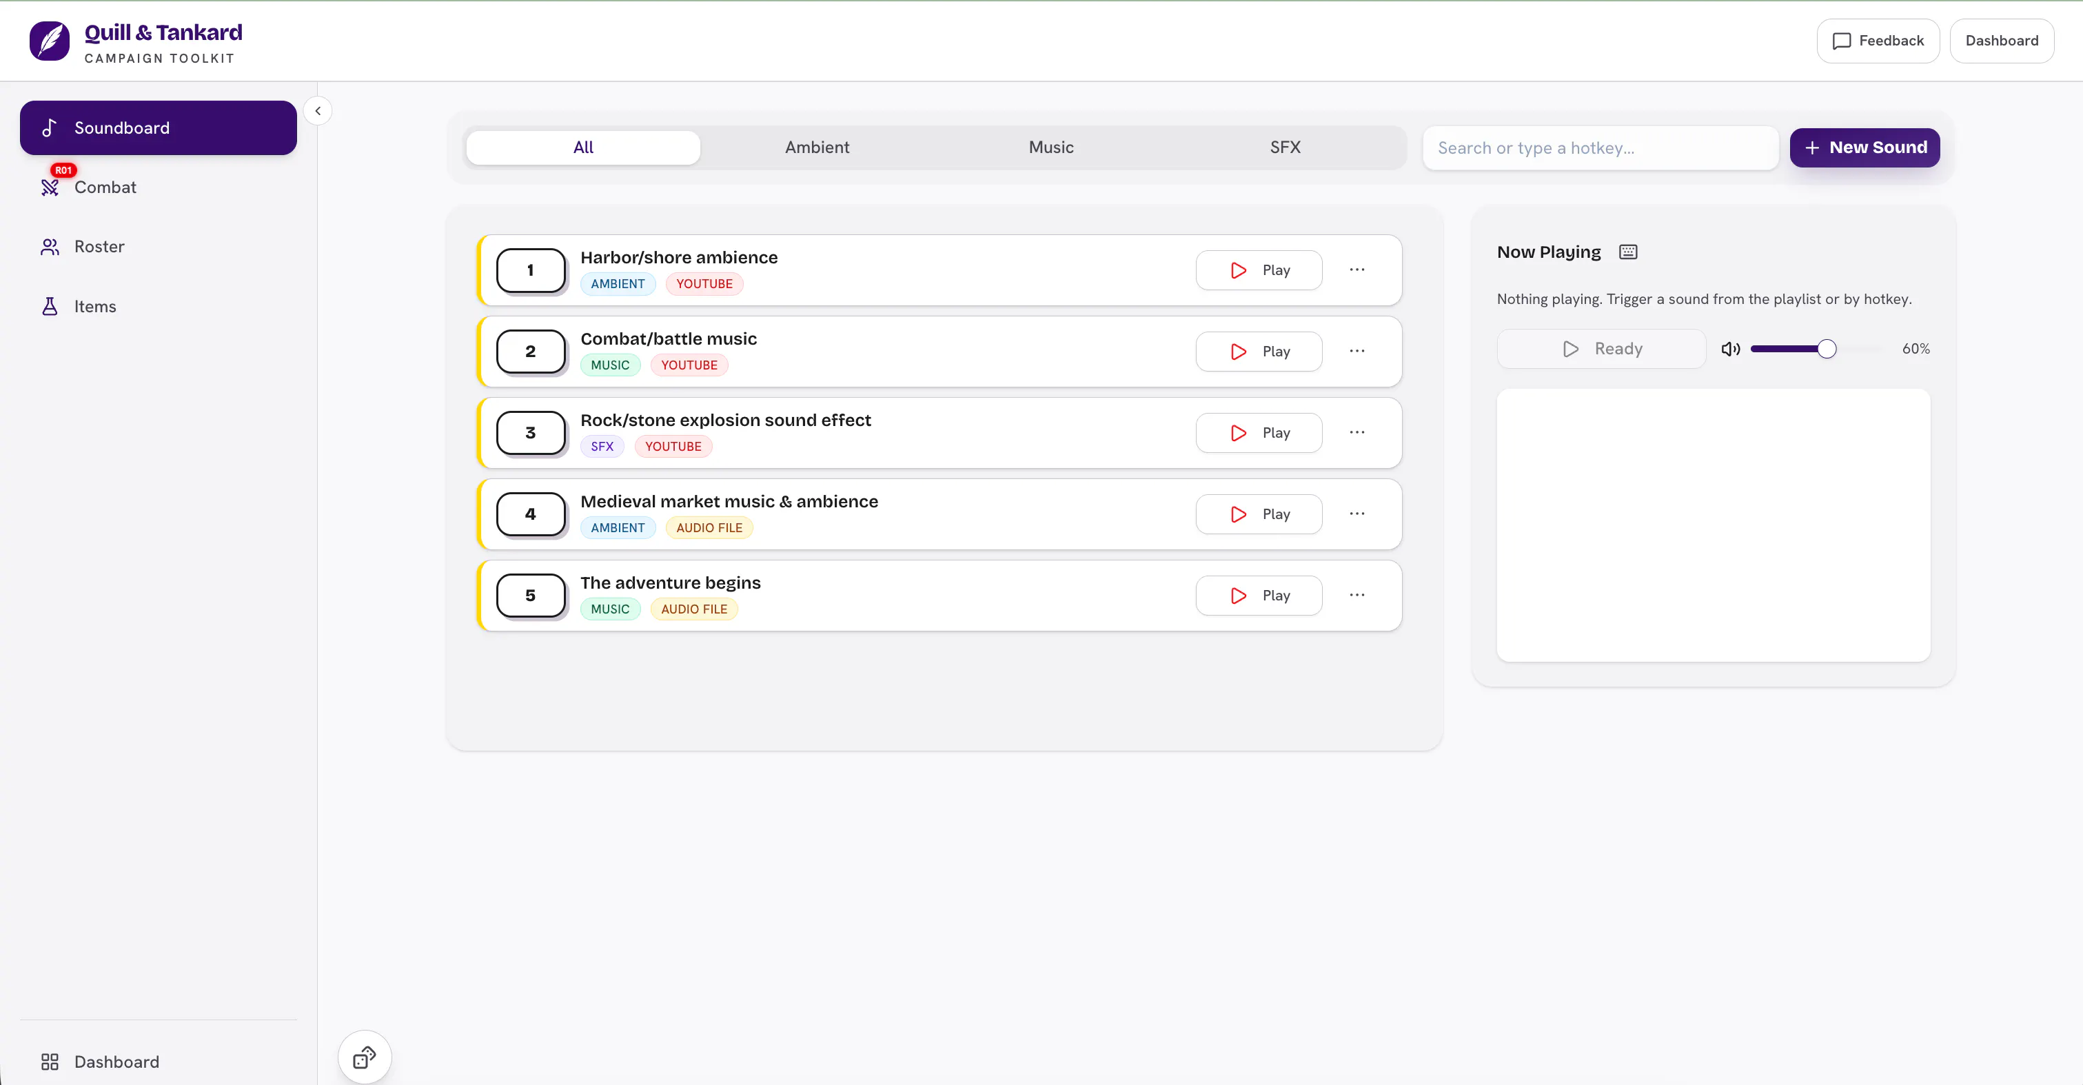Play Medieval market music & ambience
The height and width of the screenshot is (1085, 2083).
pos(1258,514)
